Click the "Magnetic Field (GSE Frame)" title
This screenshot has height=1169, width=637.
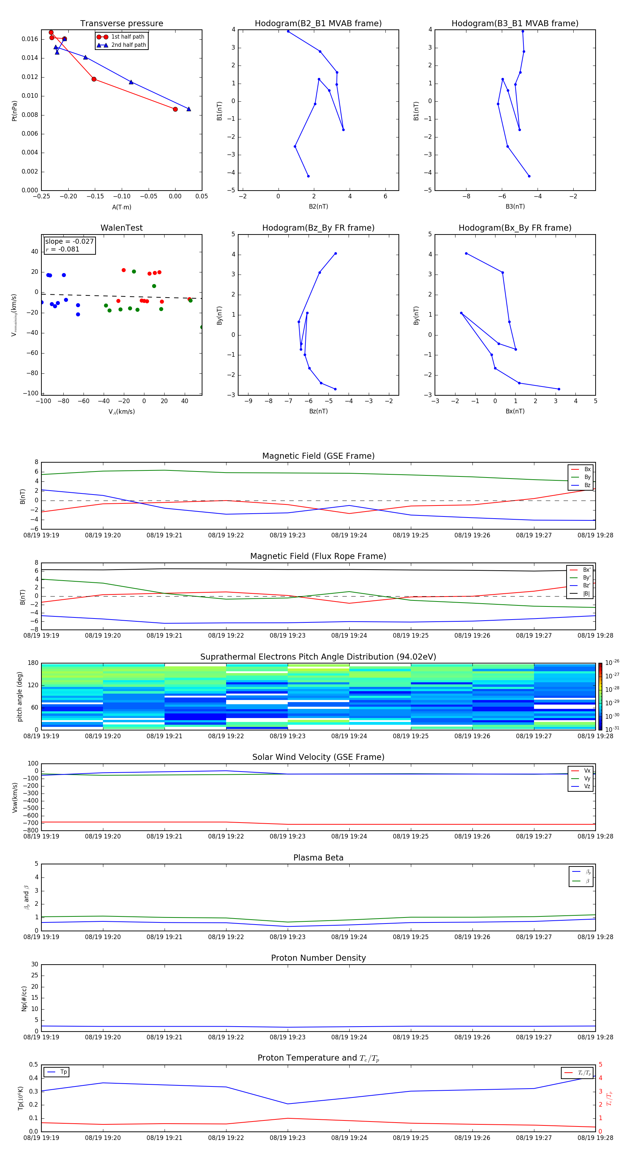point(318,456)
